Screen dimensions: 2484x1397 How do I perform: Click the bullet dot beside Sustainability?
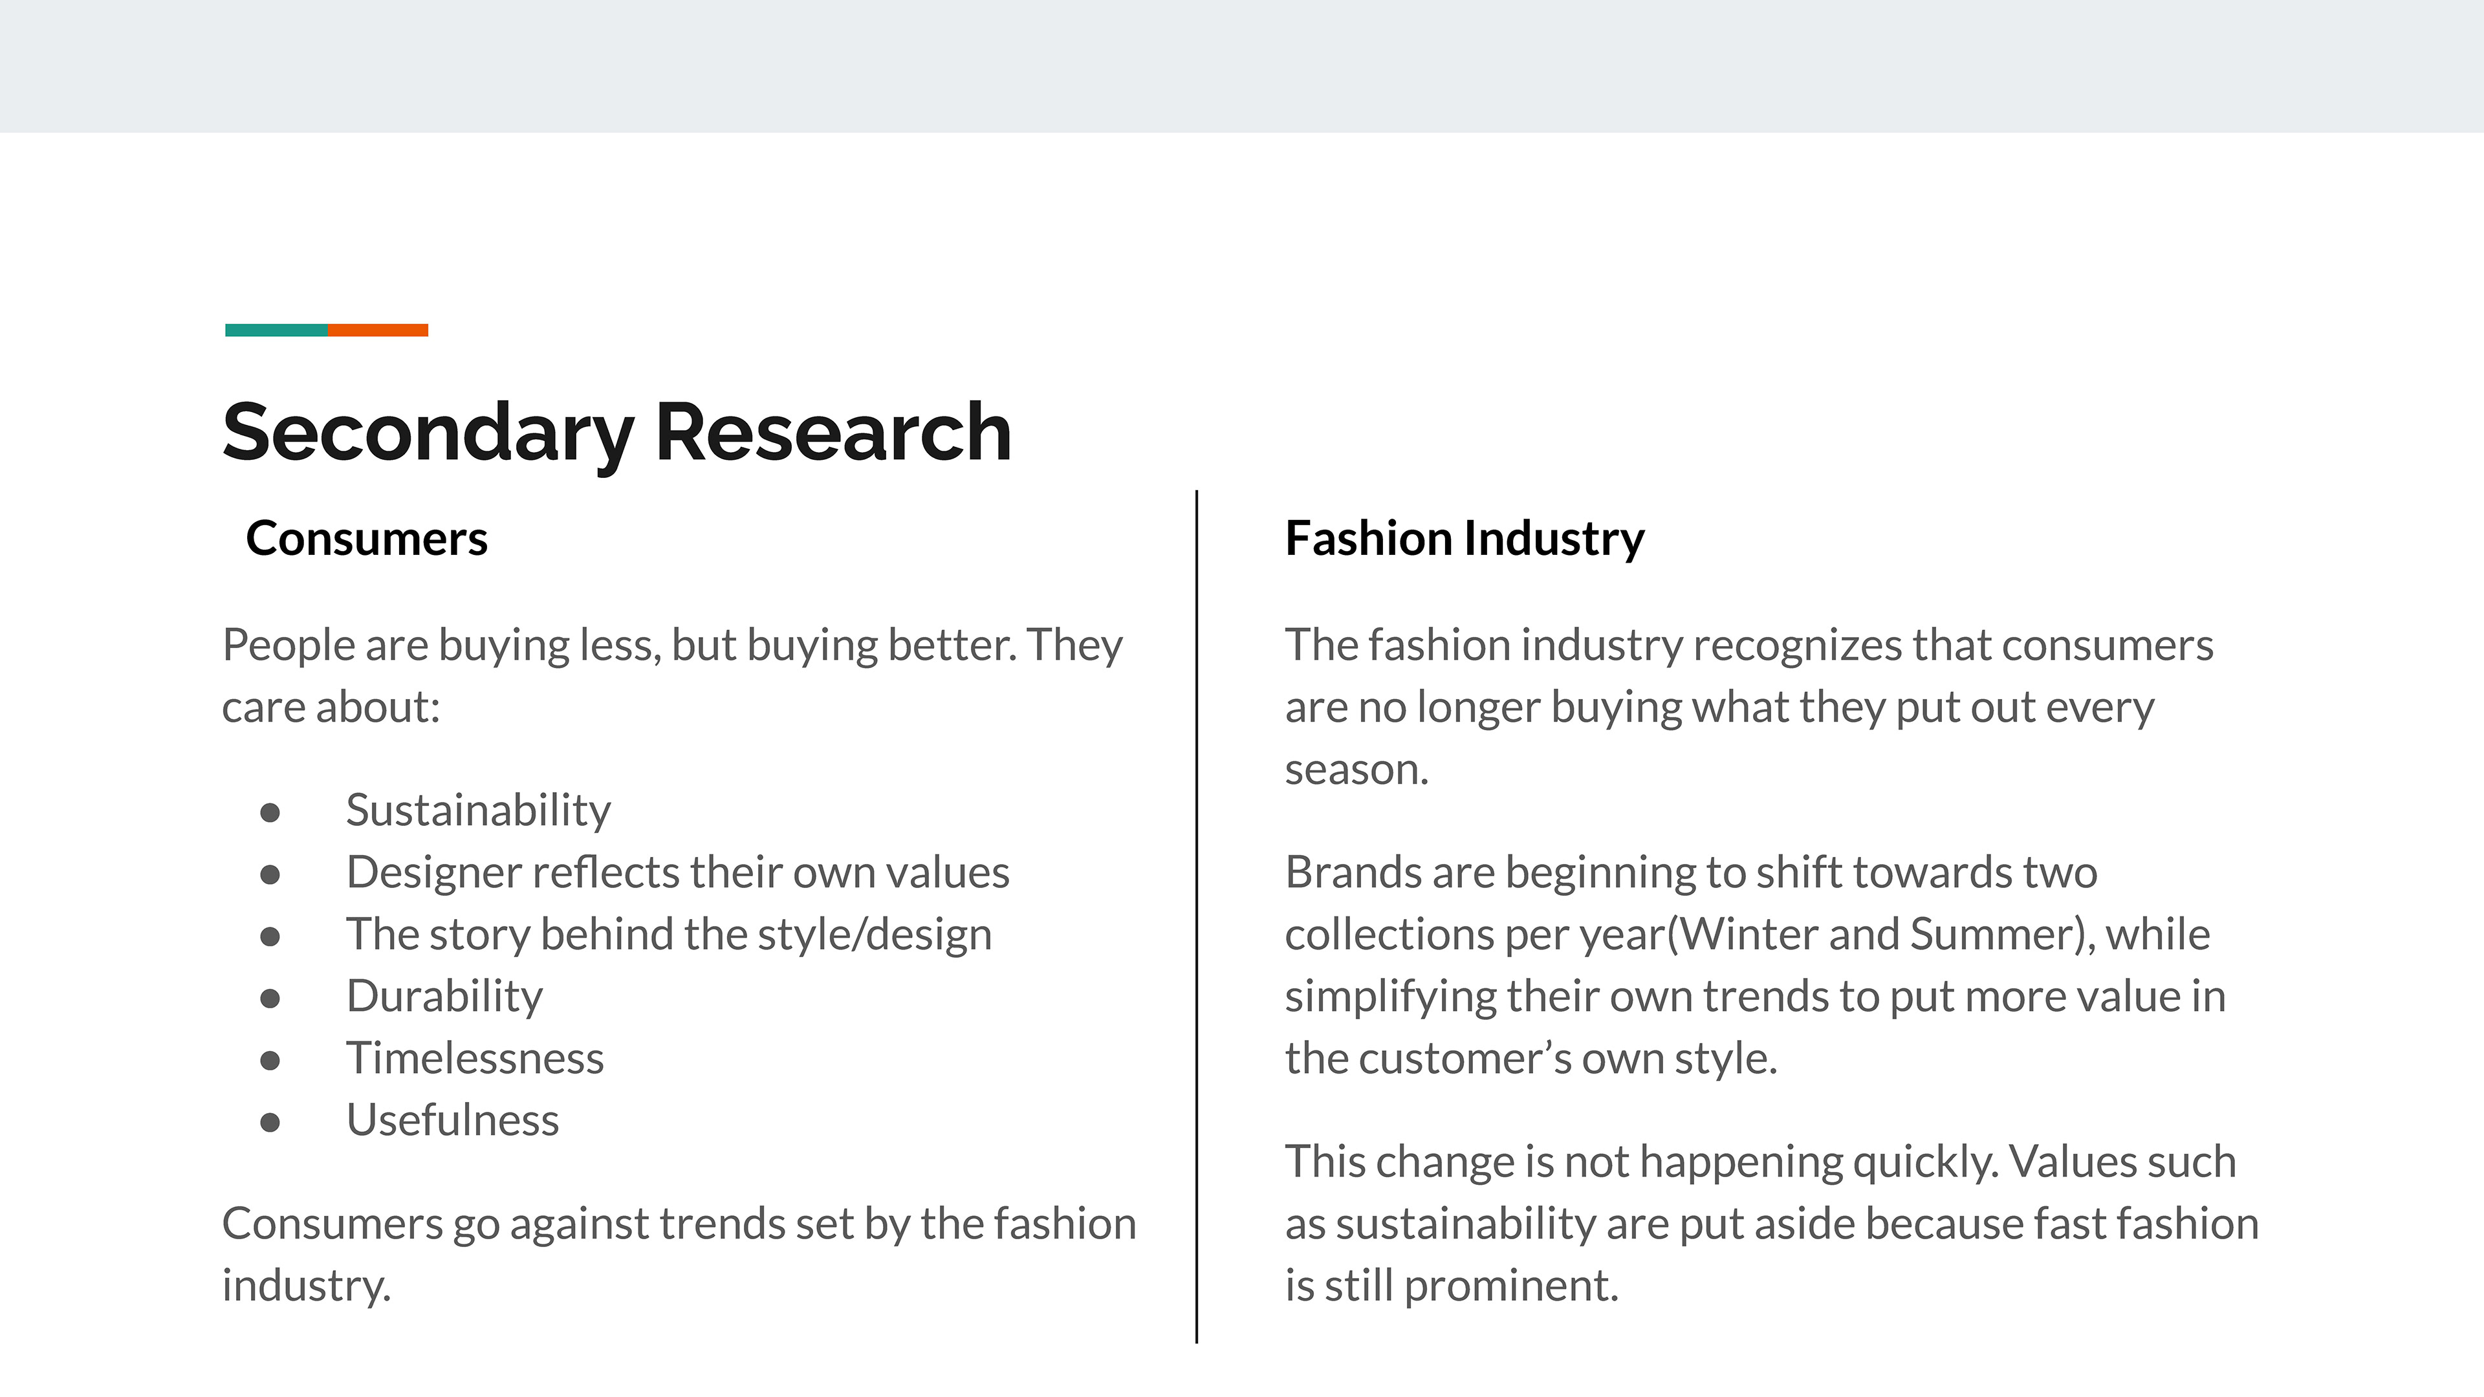pos(270,813)
